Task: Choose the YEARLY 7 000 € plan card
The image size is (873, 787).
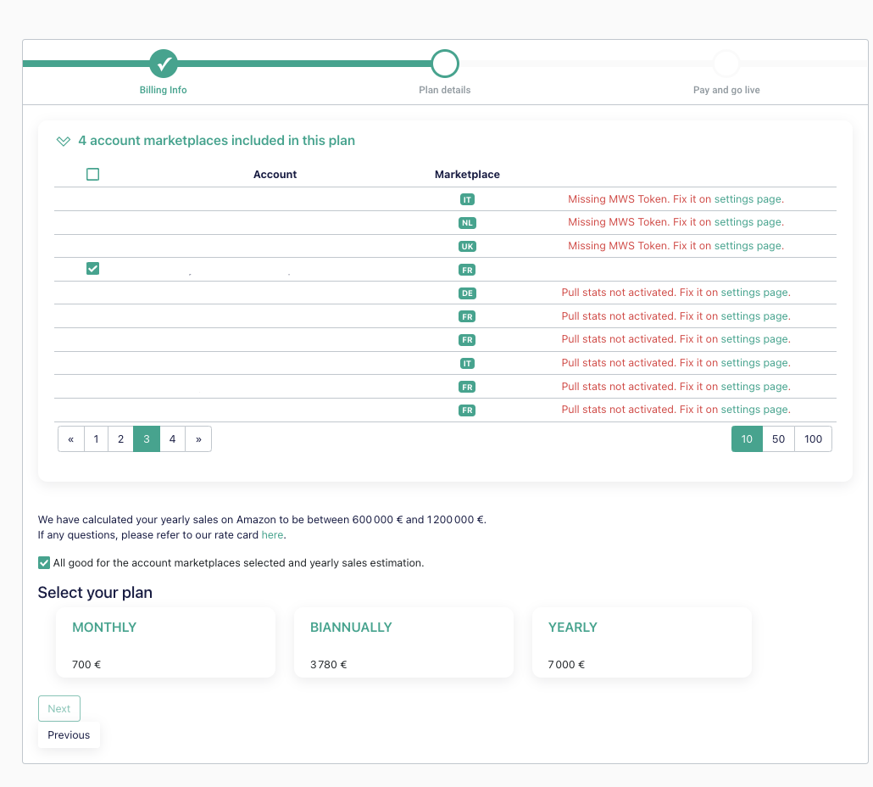Action: click(x=642, y=642)
